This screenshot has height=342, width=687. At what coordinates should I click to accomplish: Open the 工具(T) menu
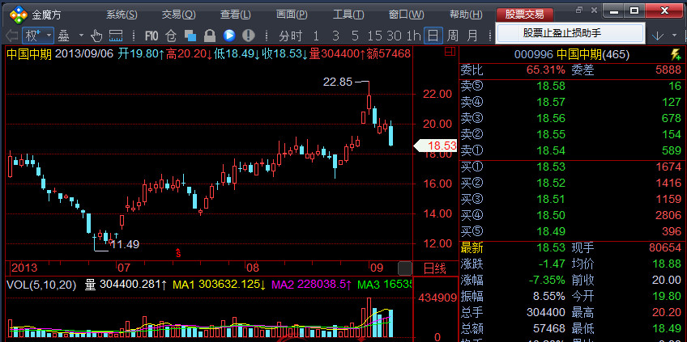coord(348,15)
